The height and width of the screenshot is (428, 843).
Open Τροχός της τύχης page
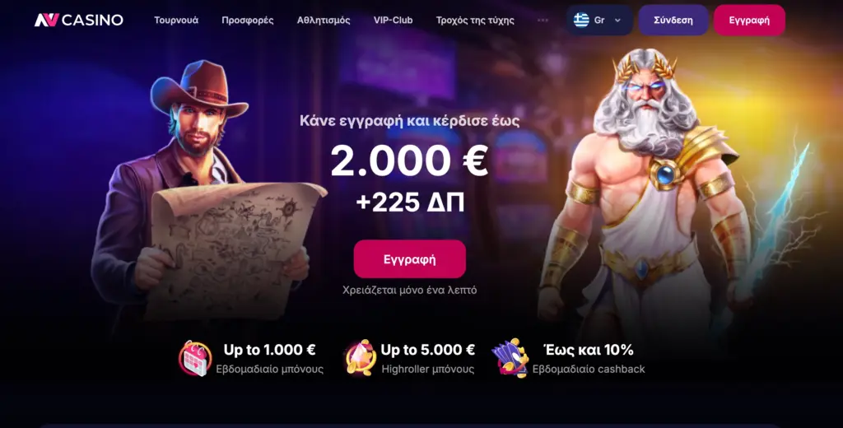pos(475,20)
